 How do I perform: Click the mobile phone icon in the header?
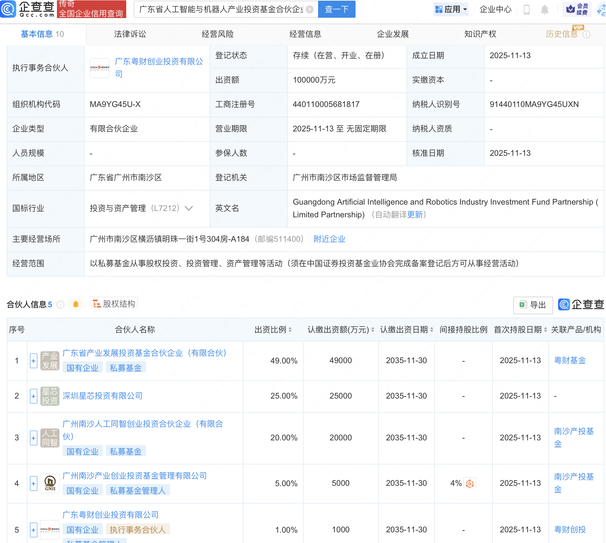pos(526,10)
